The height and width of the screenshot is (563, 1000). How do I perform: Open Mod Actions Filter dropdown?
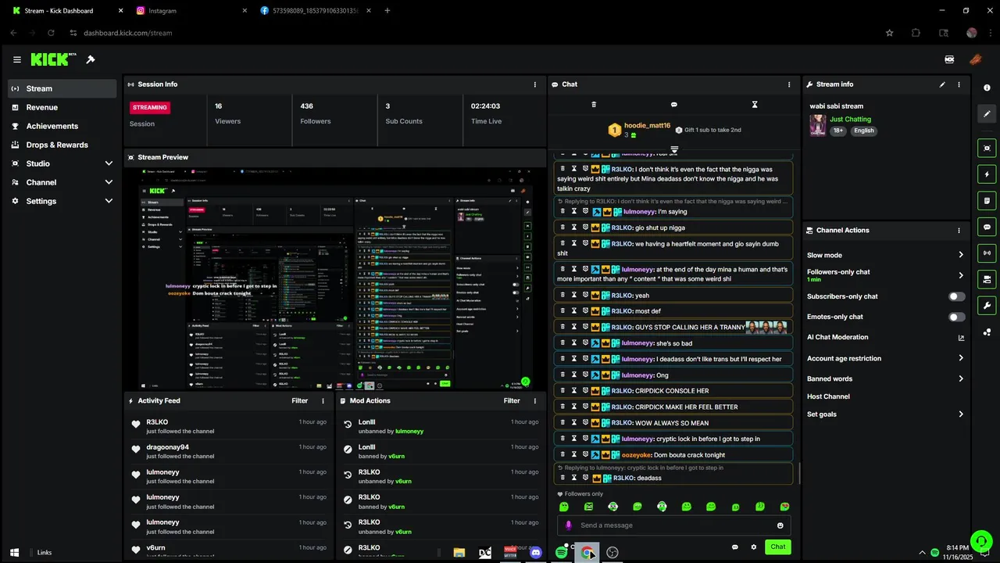pyautogui.click(x=512, y=401)
